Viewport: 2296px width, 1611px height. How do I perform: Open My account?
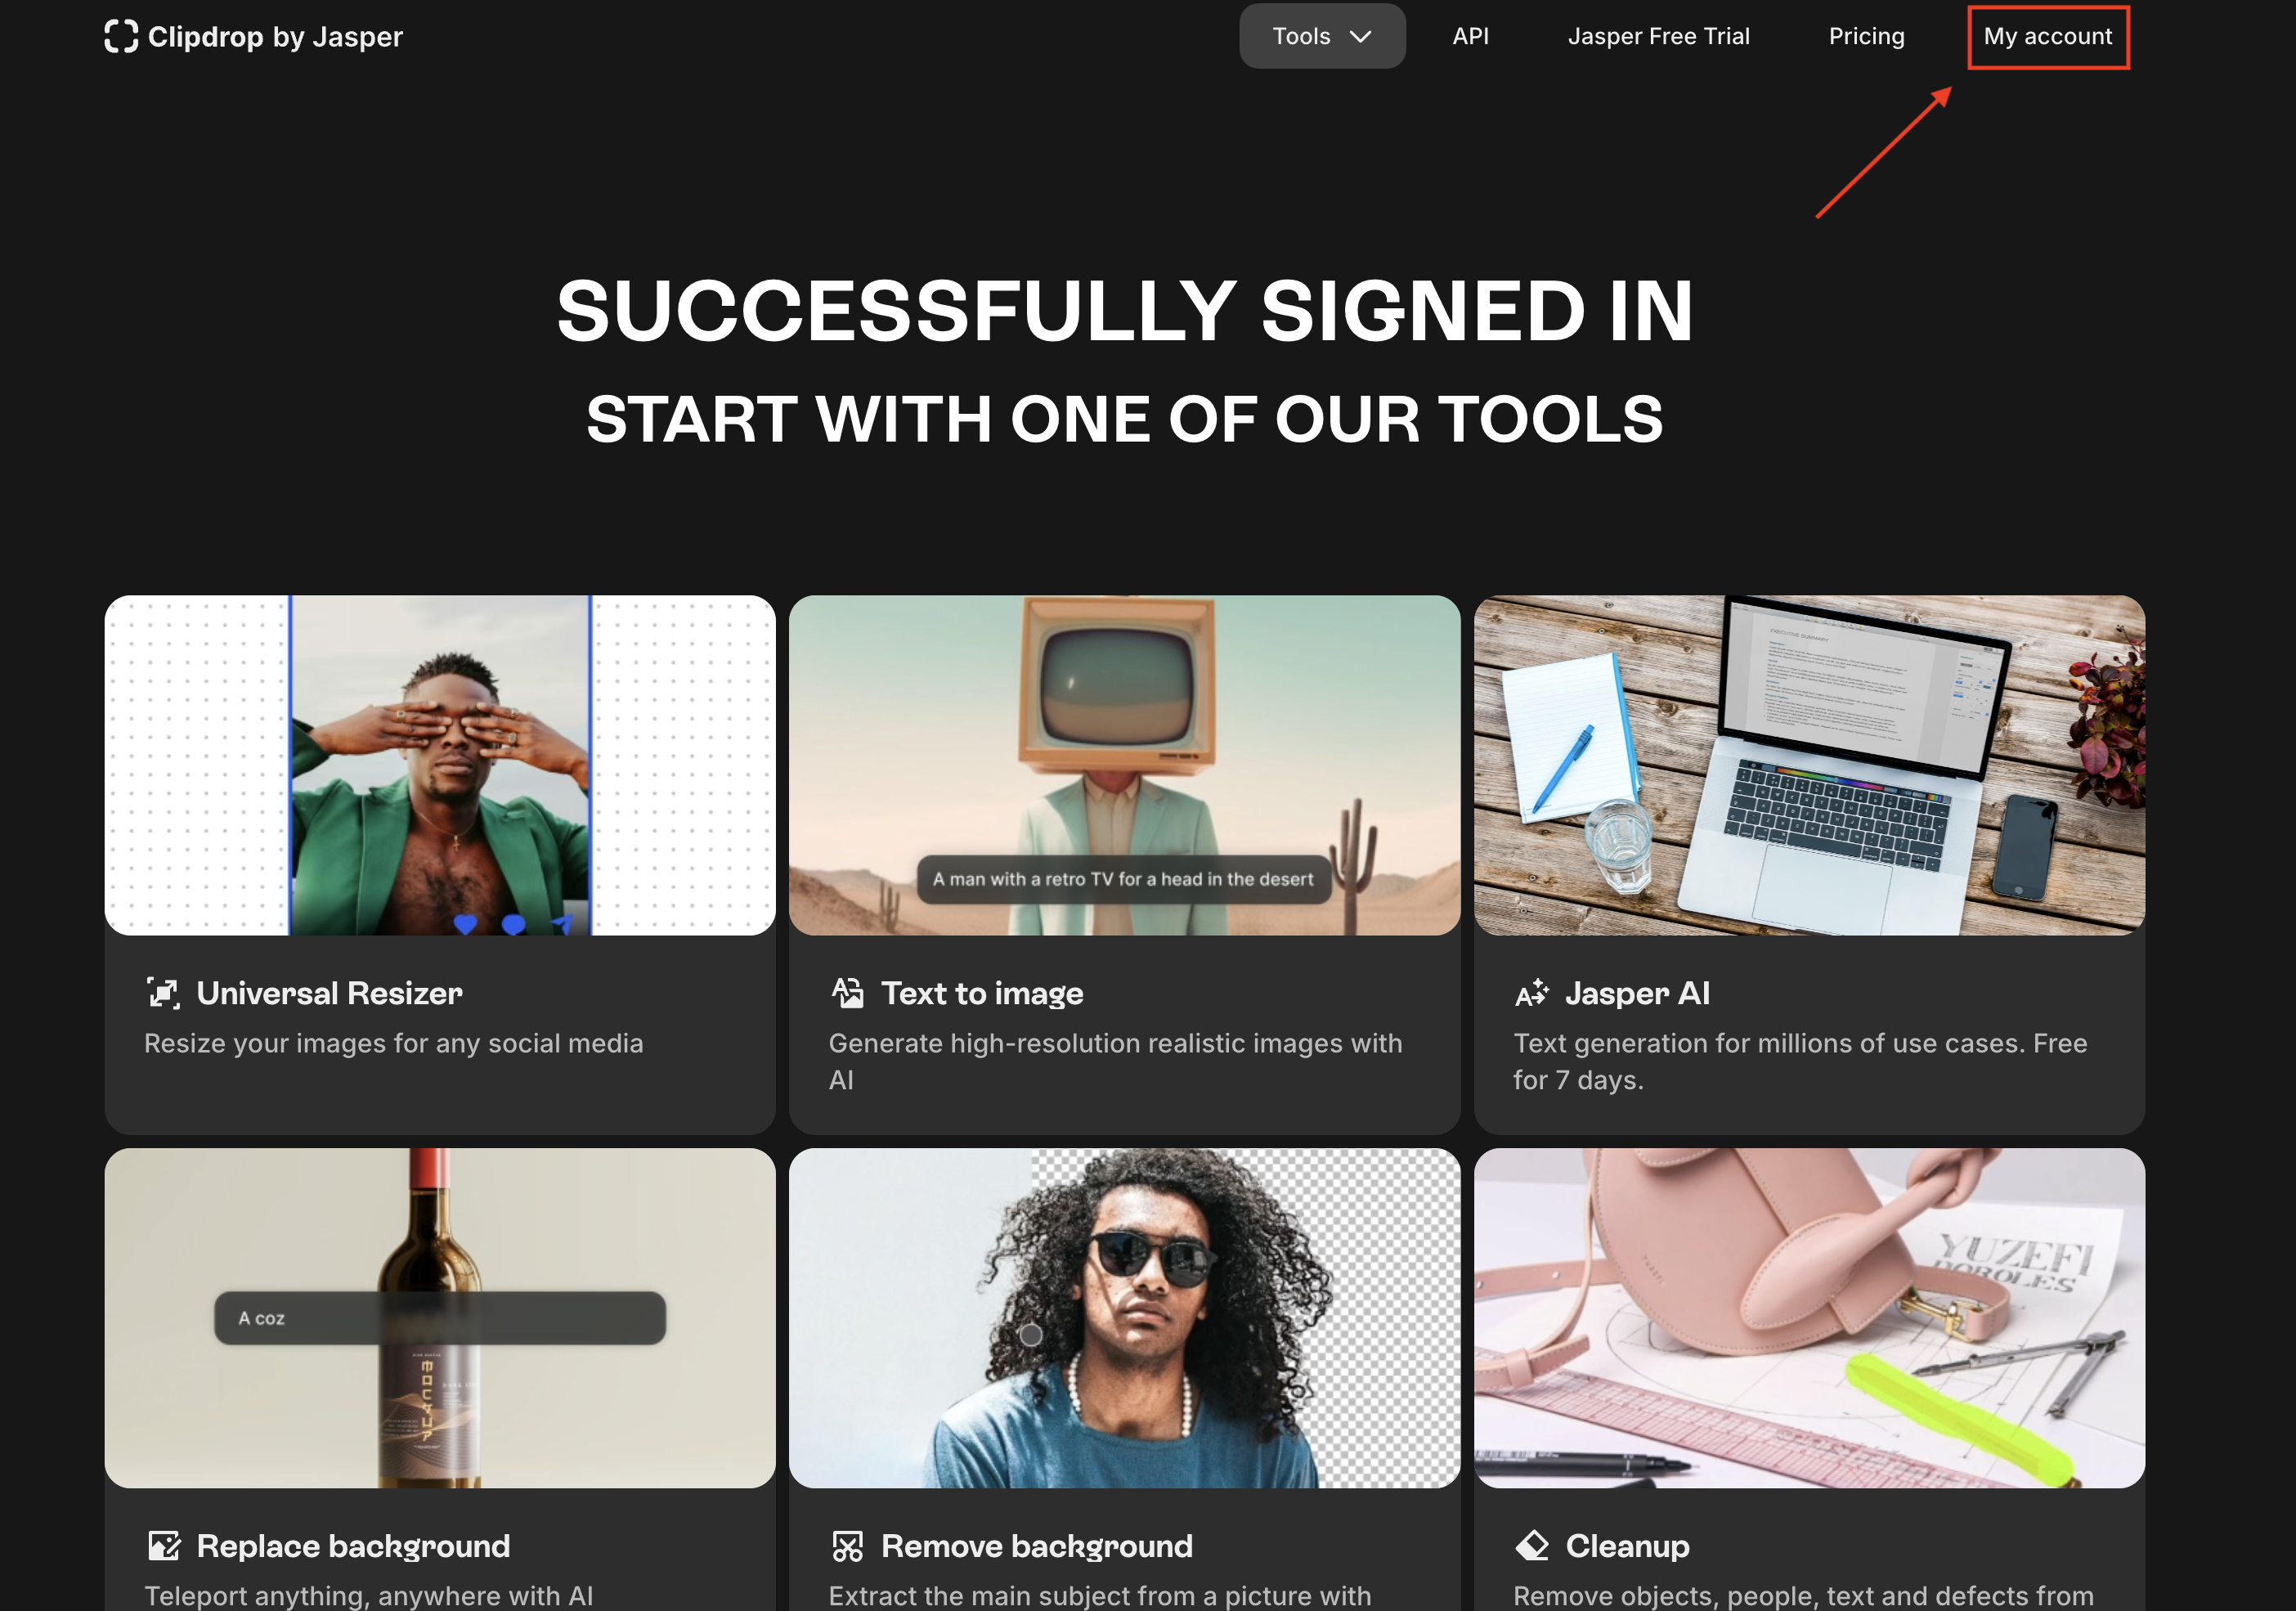click(x=2047, y=36)
